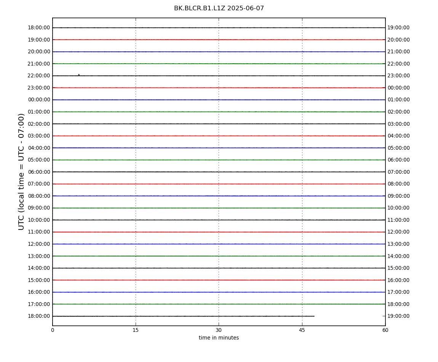Select left-axis label 02:00:00
This screenshot has height=362, width=438.
(x=39, y=124)
